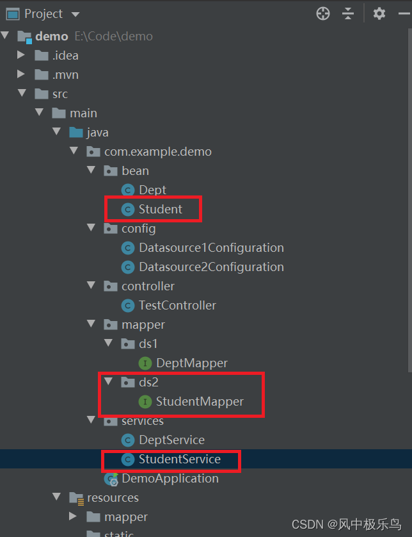Viewport: 412px width, 537px height.
Task: Collapse the bean package
Action: (x=93, y=170)
